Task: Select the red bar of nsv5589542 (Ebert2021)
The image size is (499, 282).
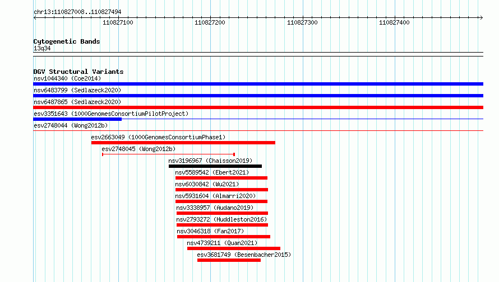Action: (x=221, y=178)
